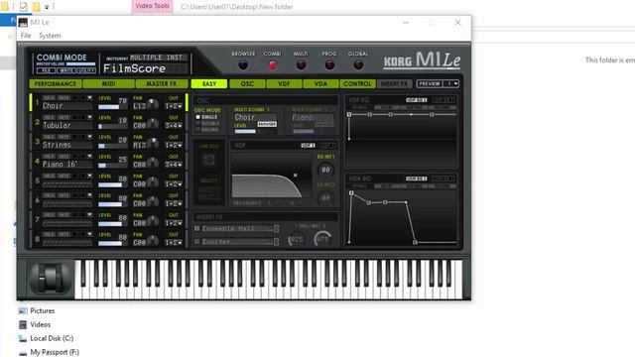Screen dimensions: 635x357
Task: Open the Choir timbre program menu arrow
Action: (89, 98)
